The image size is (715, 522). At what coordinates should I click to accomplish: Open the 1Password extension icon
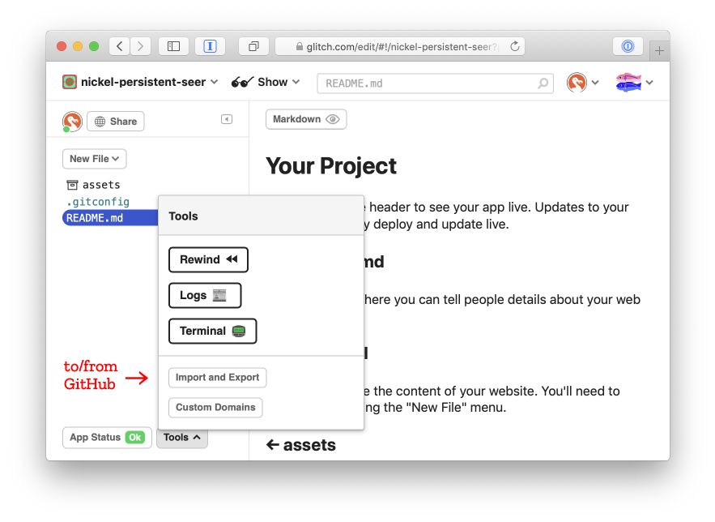click(628, 46)
